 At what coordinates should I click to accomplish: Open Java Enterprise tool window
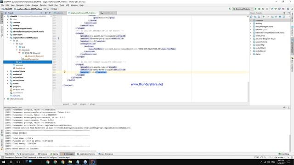point(106,154)
